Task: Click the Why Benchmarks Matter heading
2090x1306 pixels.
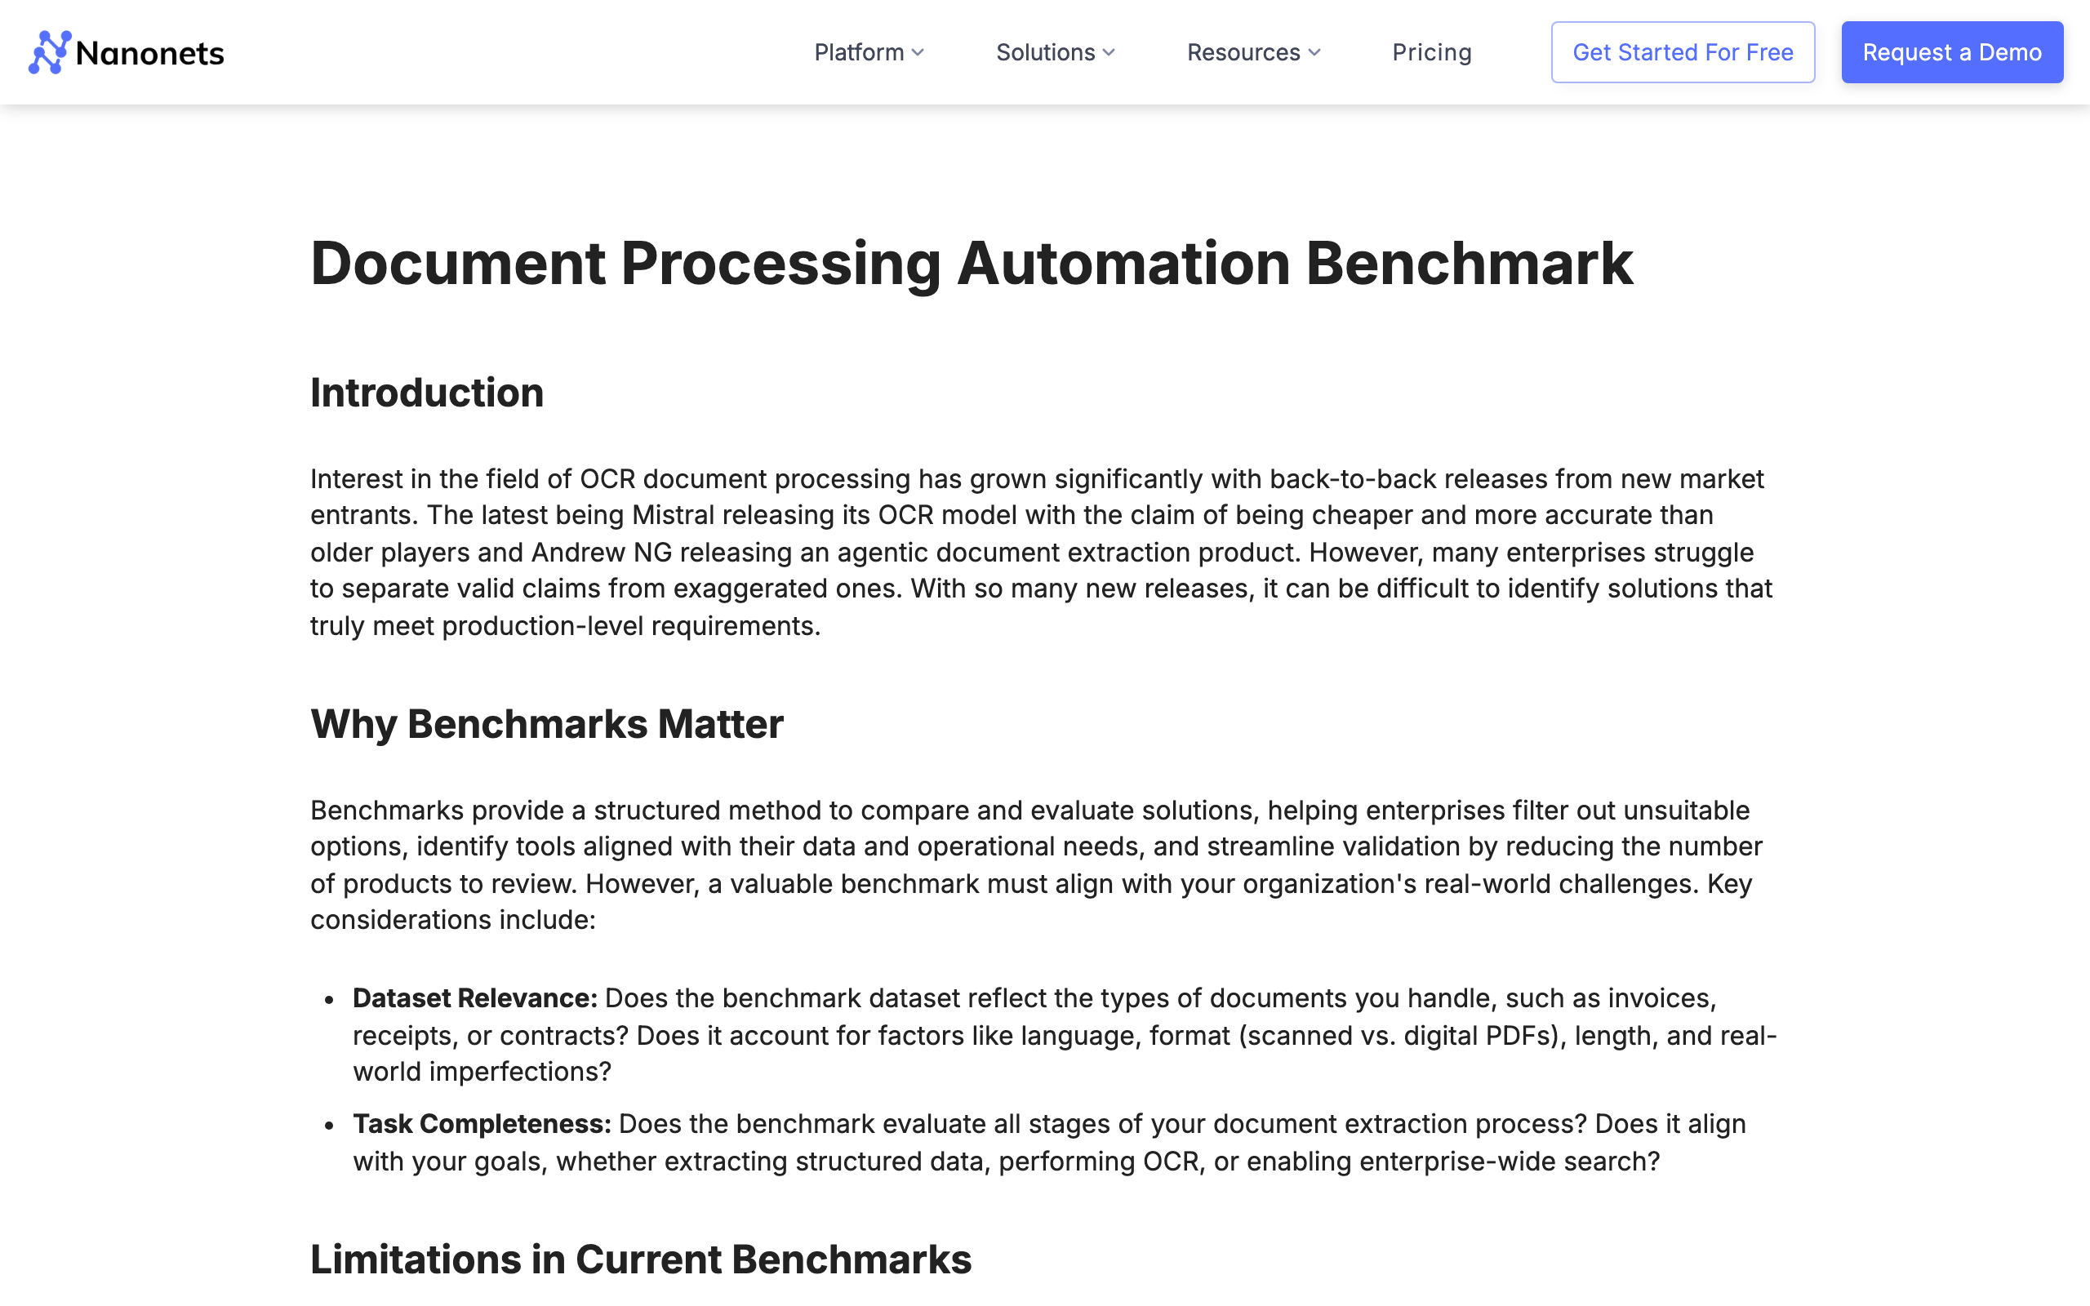Action: 546,724
